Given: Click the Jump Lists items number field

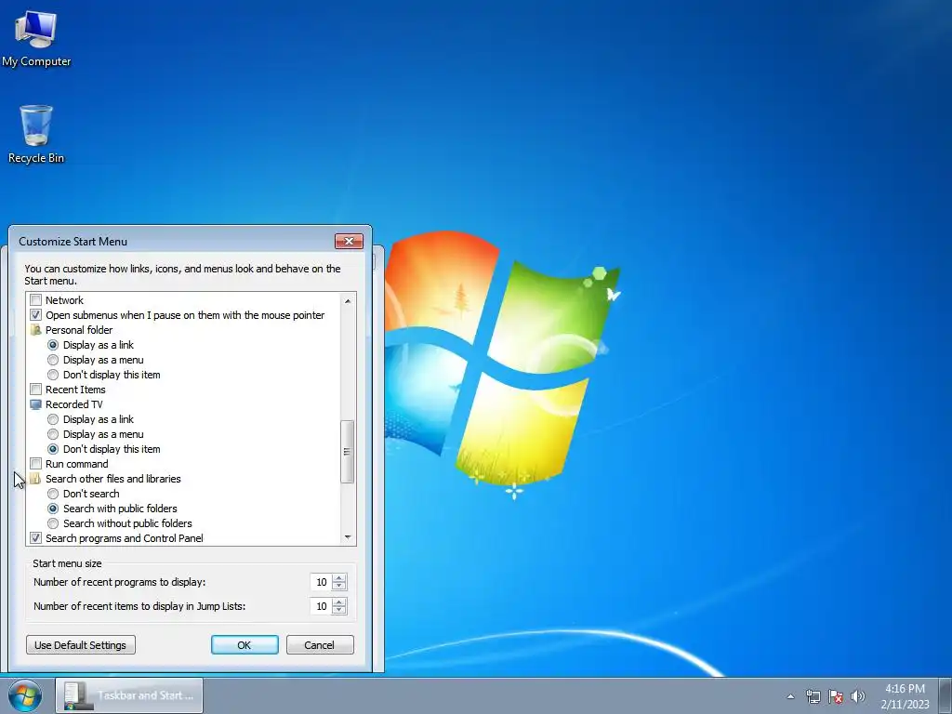Looking at the screenshot, I should (x=321, y=606).
